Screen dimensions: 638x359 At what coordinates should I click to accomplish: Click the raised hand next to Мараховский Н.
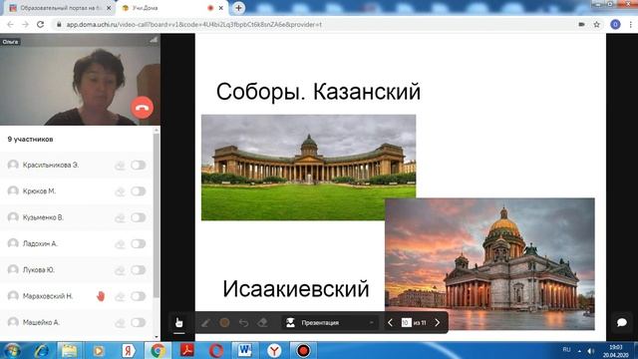[101, 296]
